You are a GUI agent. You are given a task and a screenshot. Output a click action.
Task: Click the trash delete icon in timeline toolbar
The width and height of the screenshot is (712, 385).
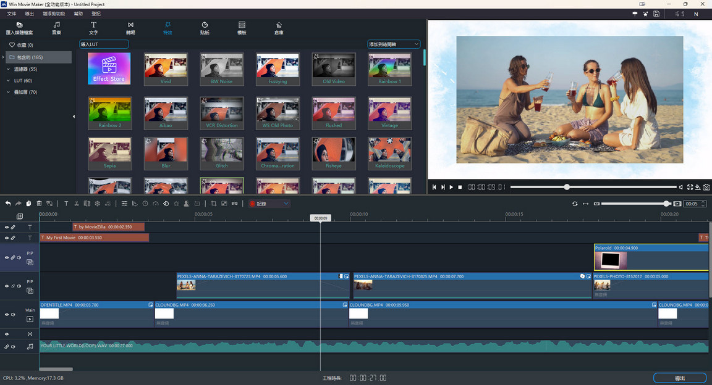pyautogui.click(x=39, y=204)
